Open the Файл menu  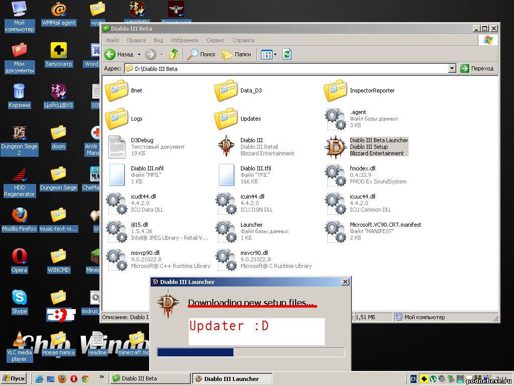click(x=112, y=40)
